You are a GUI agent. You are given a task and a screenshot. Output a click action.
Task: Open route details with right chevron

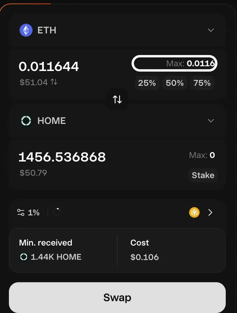(x=210, y=212)
